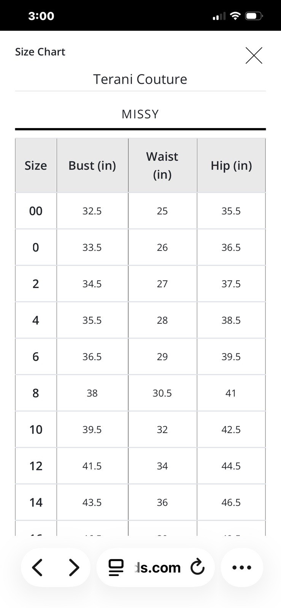This screenshot has height=608, width=281.
Task: Tap the Waist (in) column header
Action: pos(162,166)
